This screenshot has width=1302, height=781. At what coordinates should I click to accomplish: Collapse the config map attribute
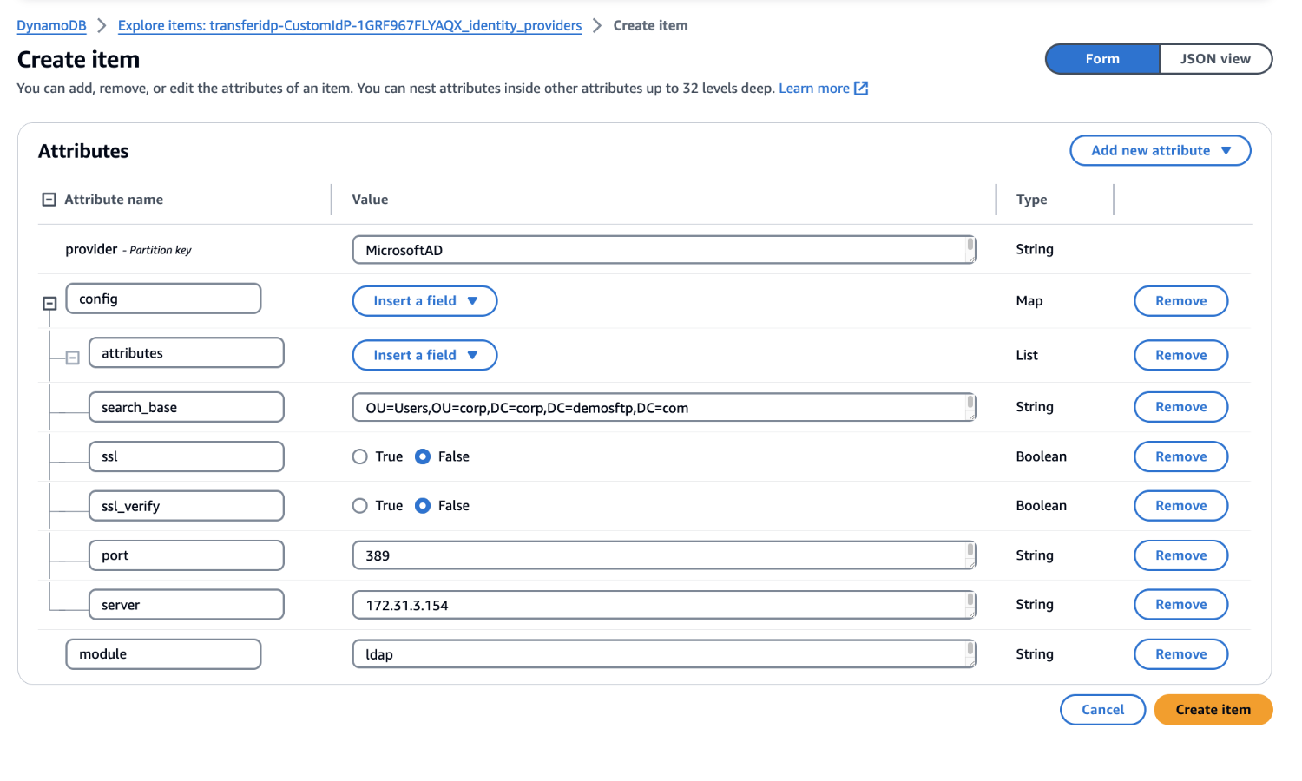tap(49, 304)
